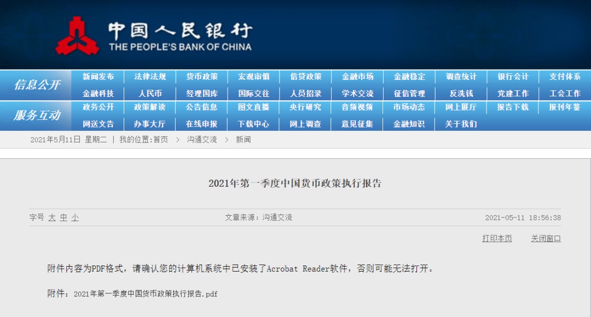The image size is (591, 317).
Task: Open 工会工作 menu item
Action: click(x=565, y=94)
